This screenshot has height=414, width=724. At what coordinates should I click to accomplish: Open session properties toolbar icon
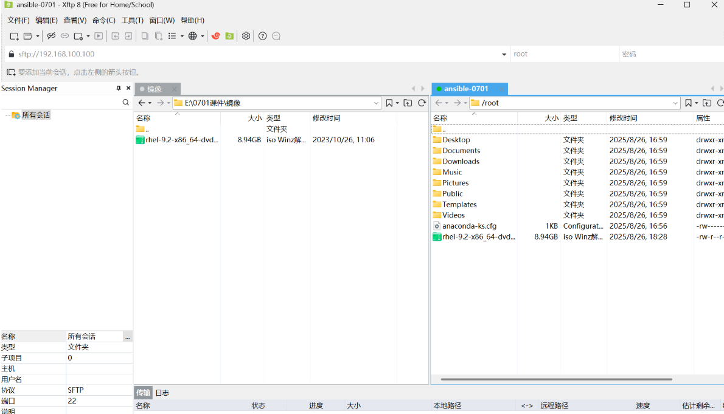click(78, 36)
